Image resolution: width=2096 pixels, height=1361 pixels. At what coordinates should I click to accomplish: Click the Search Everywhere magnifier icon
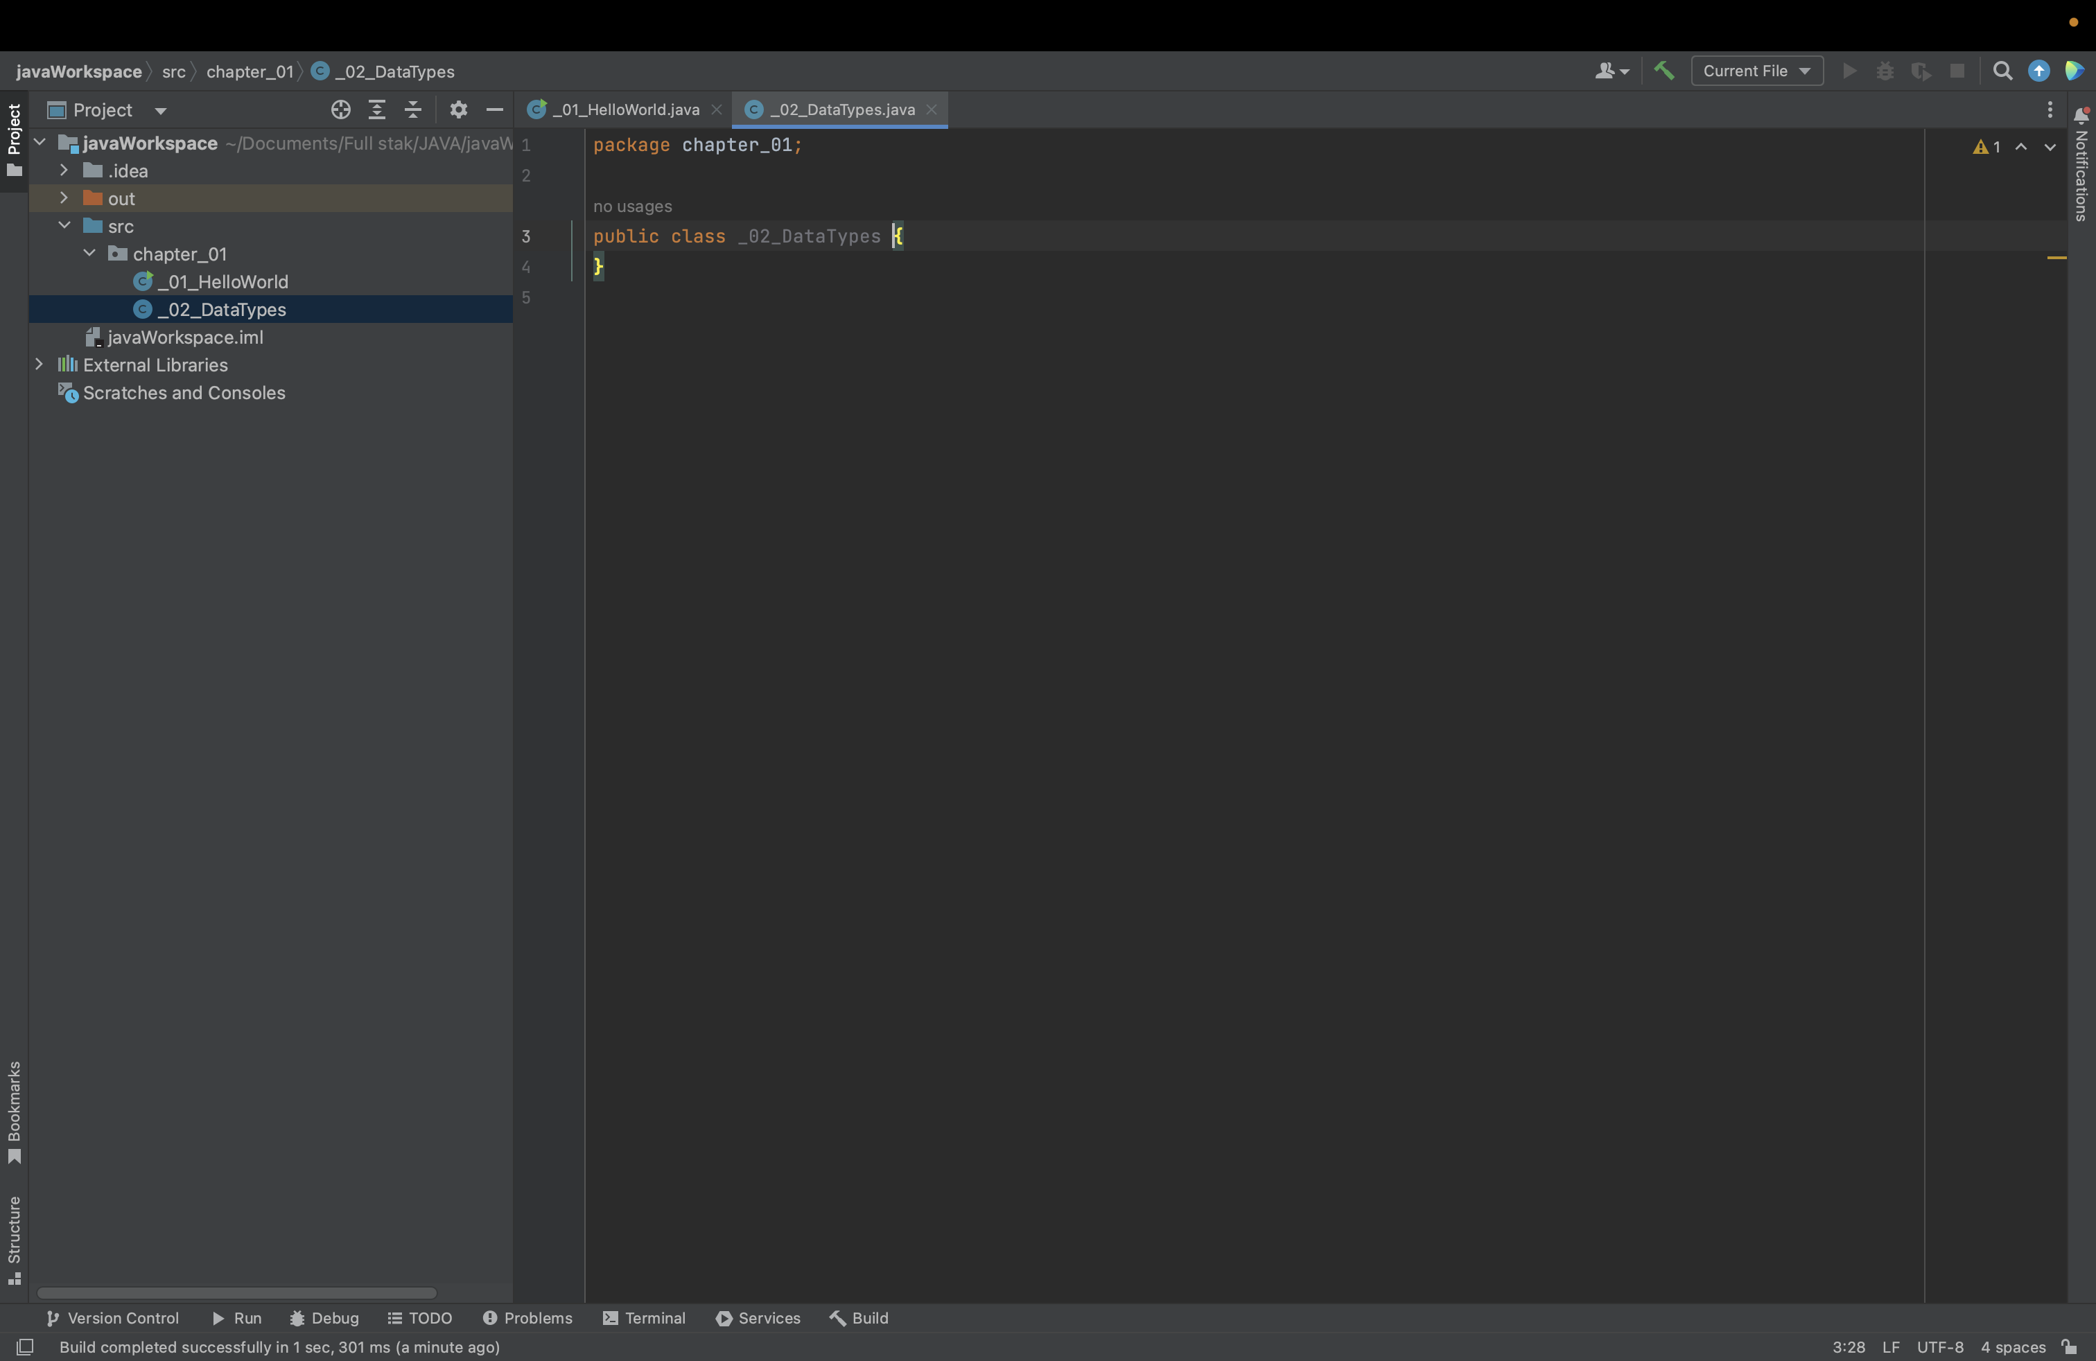(2002, 71)
